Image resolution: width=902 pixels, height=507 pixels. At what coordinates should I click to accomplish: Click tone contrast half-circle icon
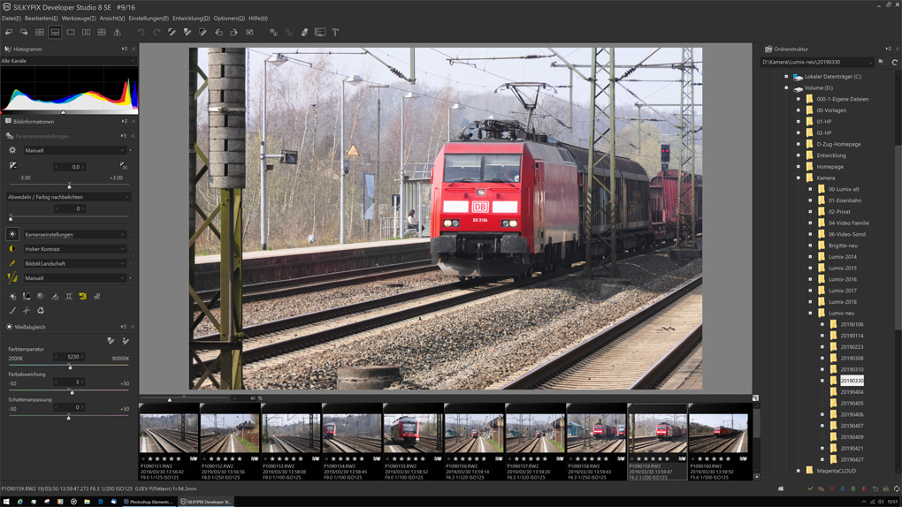(x=12, y=249)
